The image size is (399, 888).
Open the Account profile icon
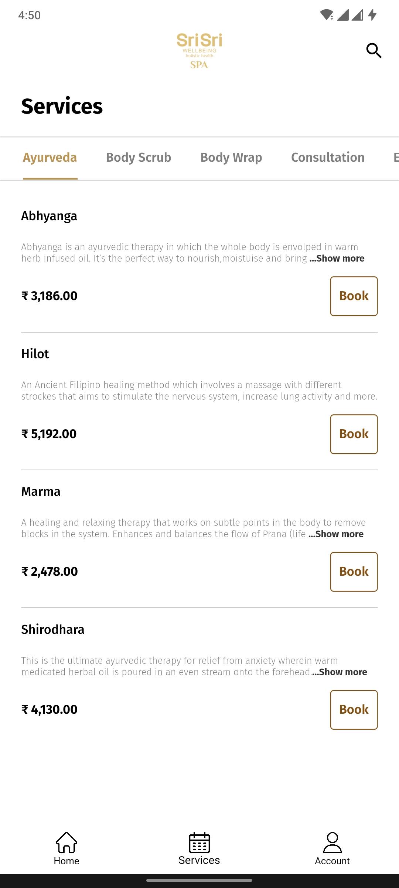(x=332, y=842)
